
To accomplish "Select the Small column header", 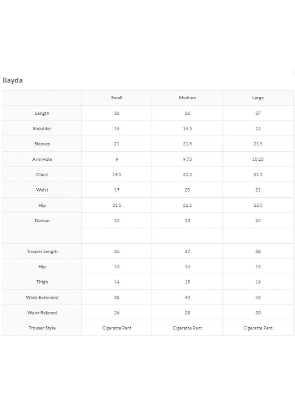I will point(117,98).
